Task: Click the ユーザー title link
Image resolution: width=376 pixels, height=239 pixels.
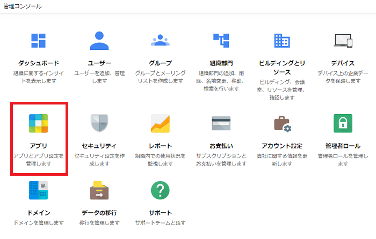Action: pos(99,63)
